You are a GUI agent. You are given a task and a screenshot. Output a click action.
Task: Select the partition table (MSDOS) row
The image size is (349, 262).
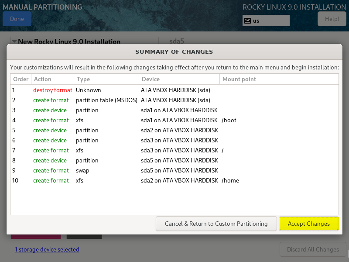(106, 100)
